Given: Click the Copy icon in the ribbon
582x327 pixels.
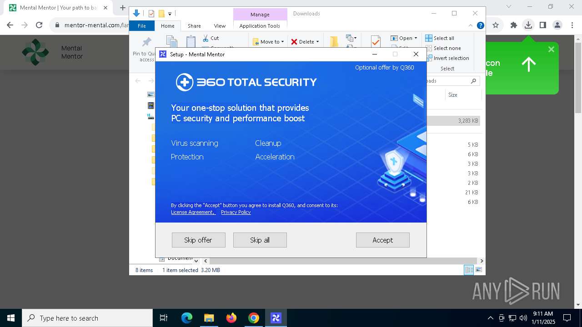Looking at the screenshot, I should pos(171,42).
